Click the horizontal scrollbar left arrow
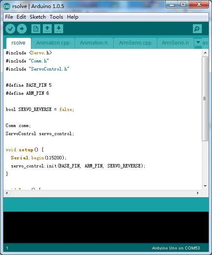 [x=7, y=193]
